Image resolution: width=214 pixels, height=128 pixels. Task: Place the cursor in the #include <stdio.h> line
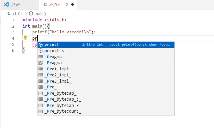tap(44, 20)
